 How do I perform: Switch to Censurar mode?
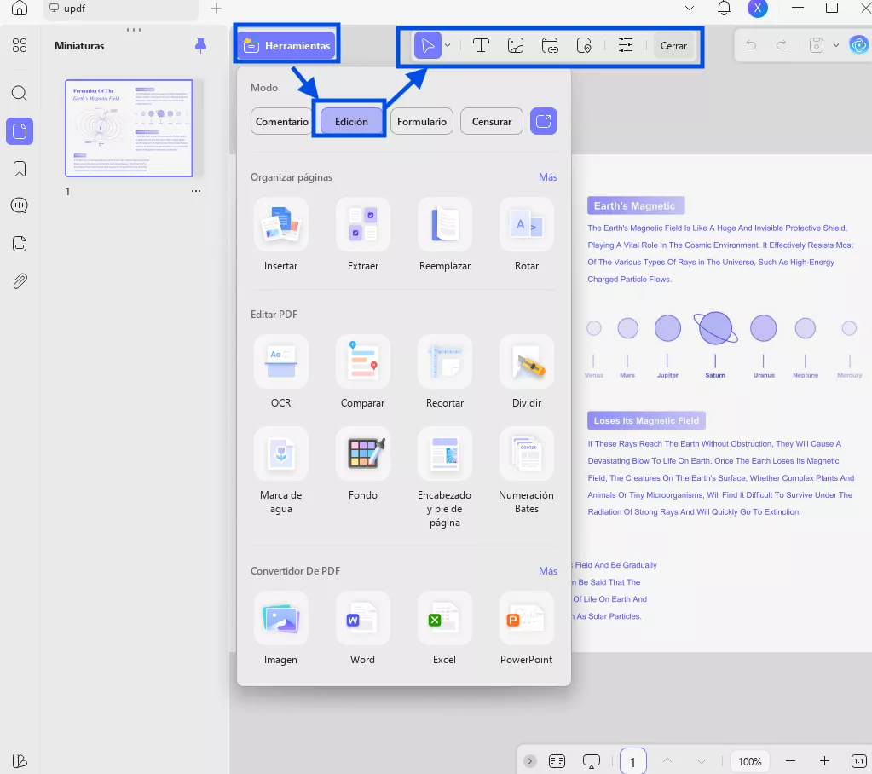point(492,121)
